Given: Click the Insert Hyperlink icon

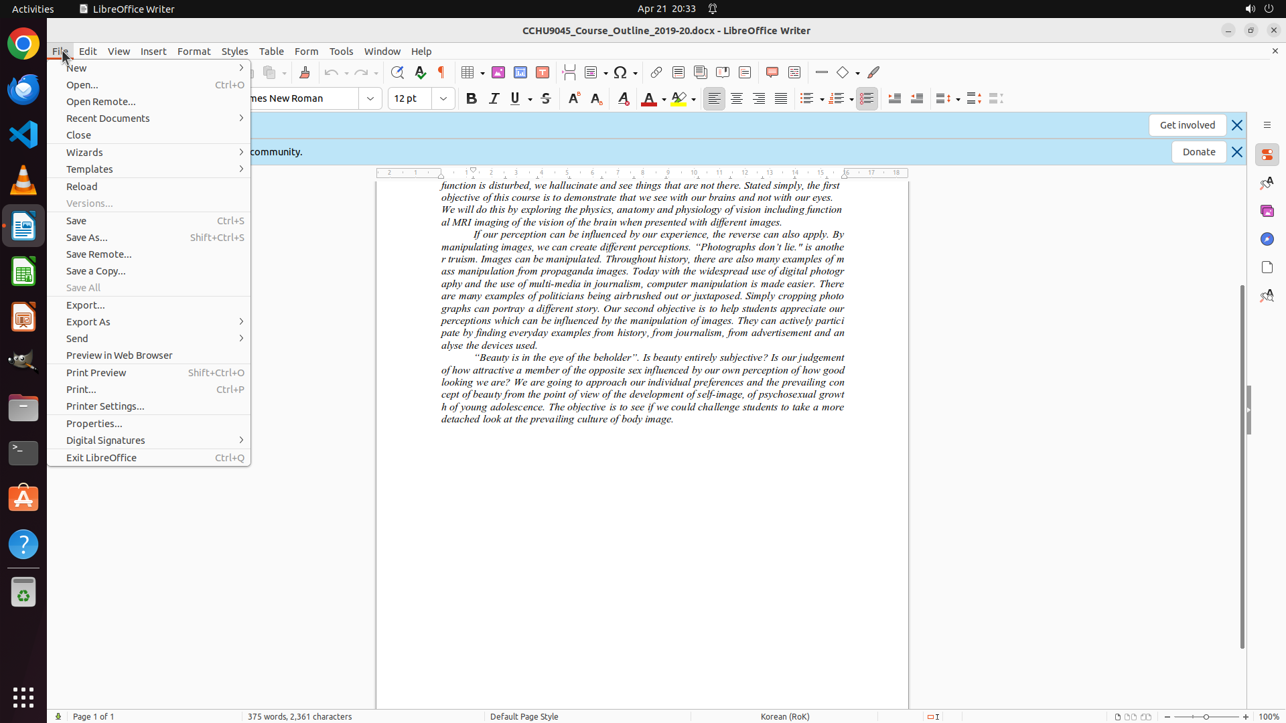Looking at the screenshot, I should pos(656,72).
